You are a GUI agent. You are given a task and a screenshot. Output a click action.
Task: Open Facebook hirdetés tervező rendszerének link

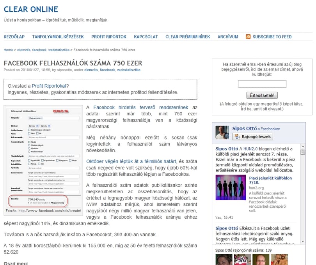pyautogui.click(x=141, y=107)
